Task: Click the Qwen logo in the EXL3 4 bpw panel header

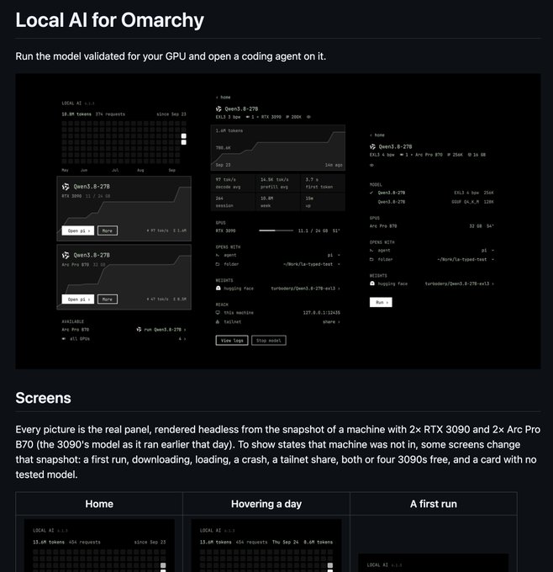Action: 372,146
